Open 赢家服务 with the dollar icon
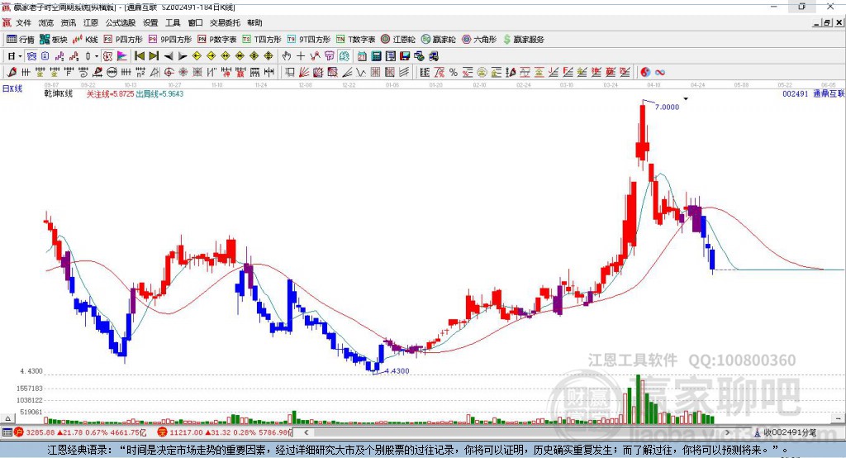The height and width of the screenshot is (458, 846). [523, 40]
